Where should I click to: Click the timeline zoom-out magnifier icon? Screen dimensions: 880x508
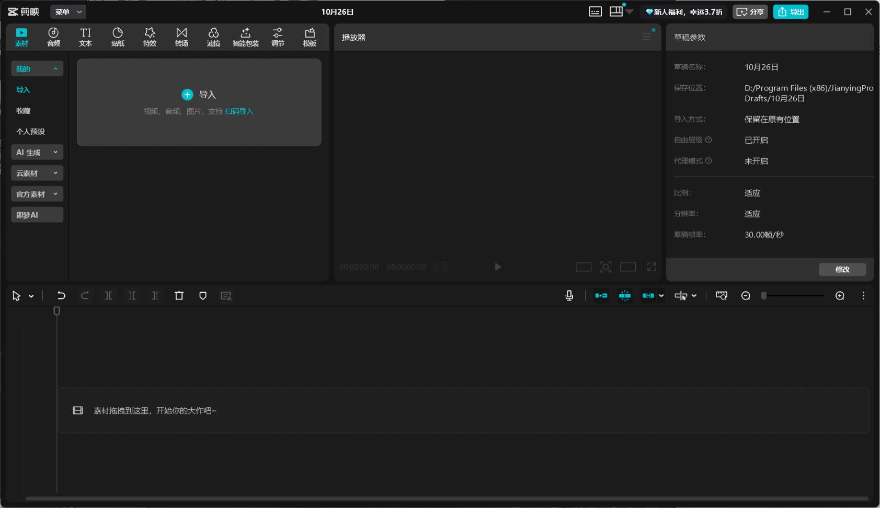tap(746, 296)
